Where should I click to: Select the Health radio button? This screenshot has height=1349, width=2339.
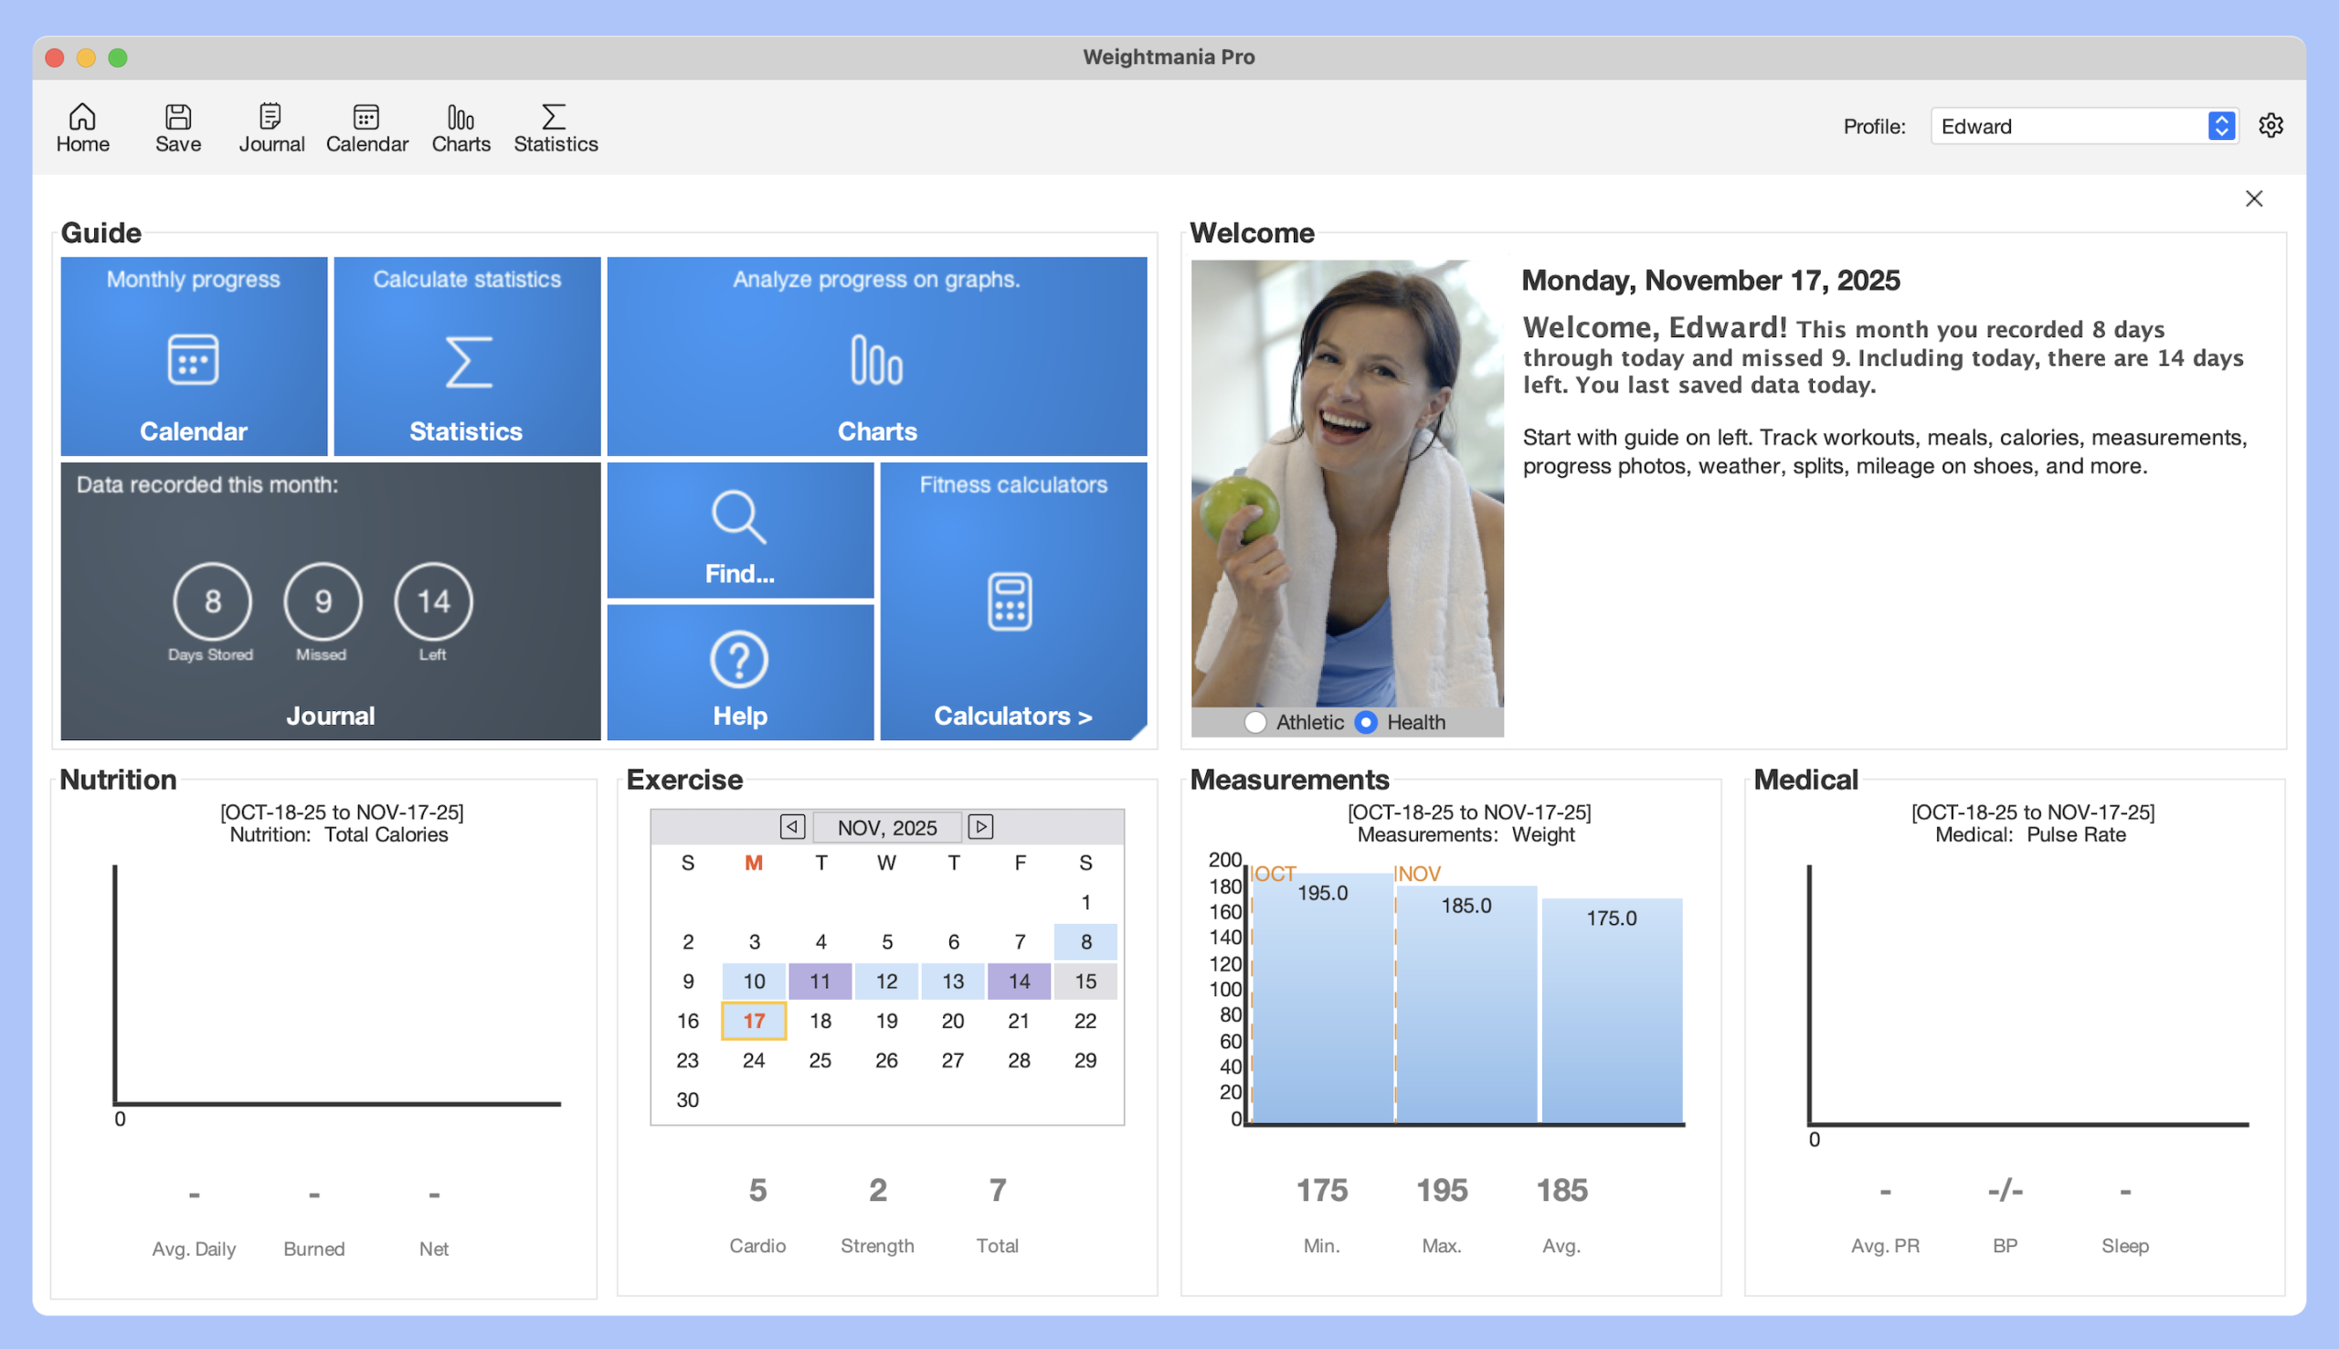click(x=1365, y=722)
